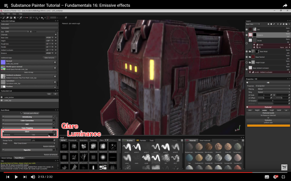Toggle video subtitles
The image size is (291, 181).
click(x=267, y=177)
